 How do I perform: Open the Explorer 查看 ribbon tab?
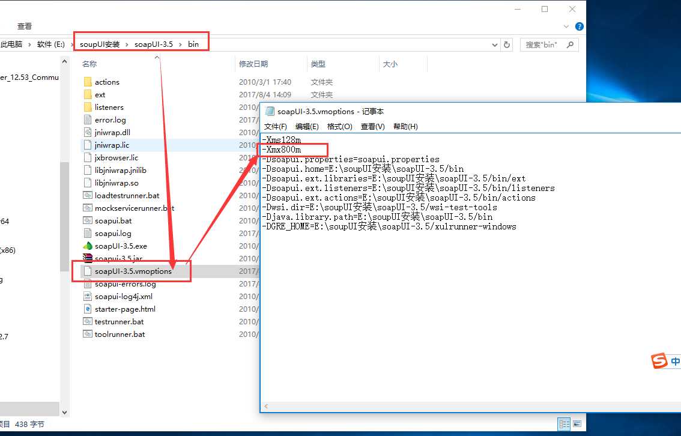coord(24,26)
